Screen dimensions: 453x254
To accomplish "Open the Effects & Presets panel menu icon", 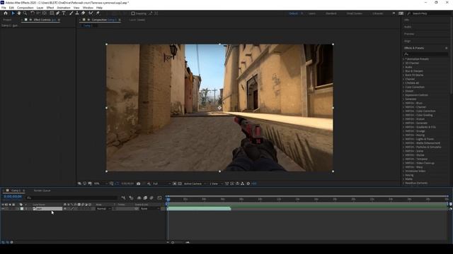I will (447, 48).
